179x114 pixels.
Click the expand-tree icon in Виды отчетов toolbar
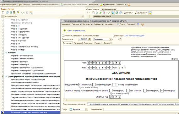click(14, 13)
